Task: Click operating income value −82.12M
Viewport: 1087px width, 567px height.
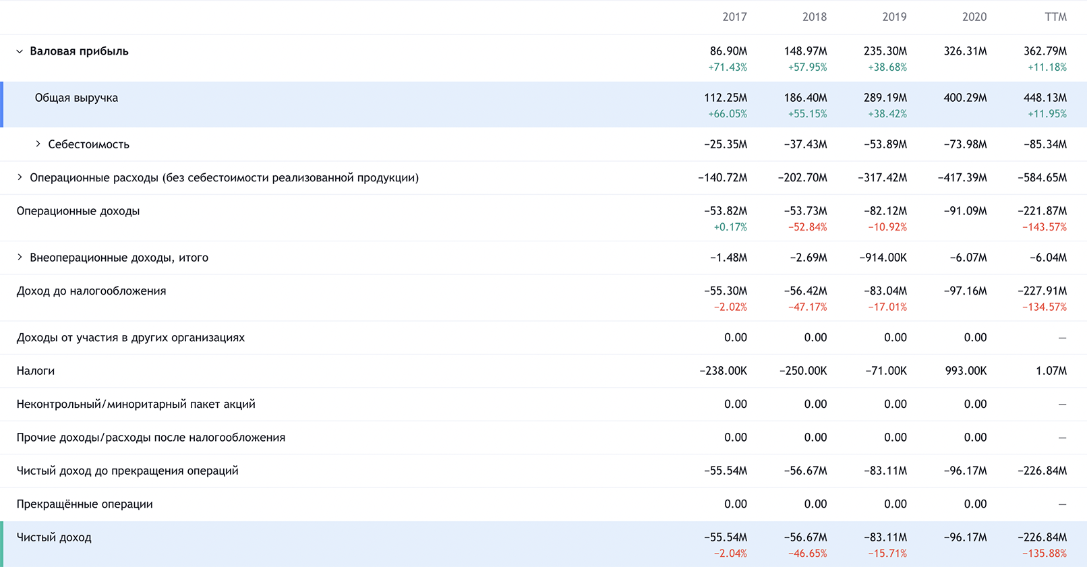Action: point(885,211)
